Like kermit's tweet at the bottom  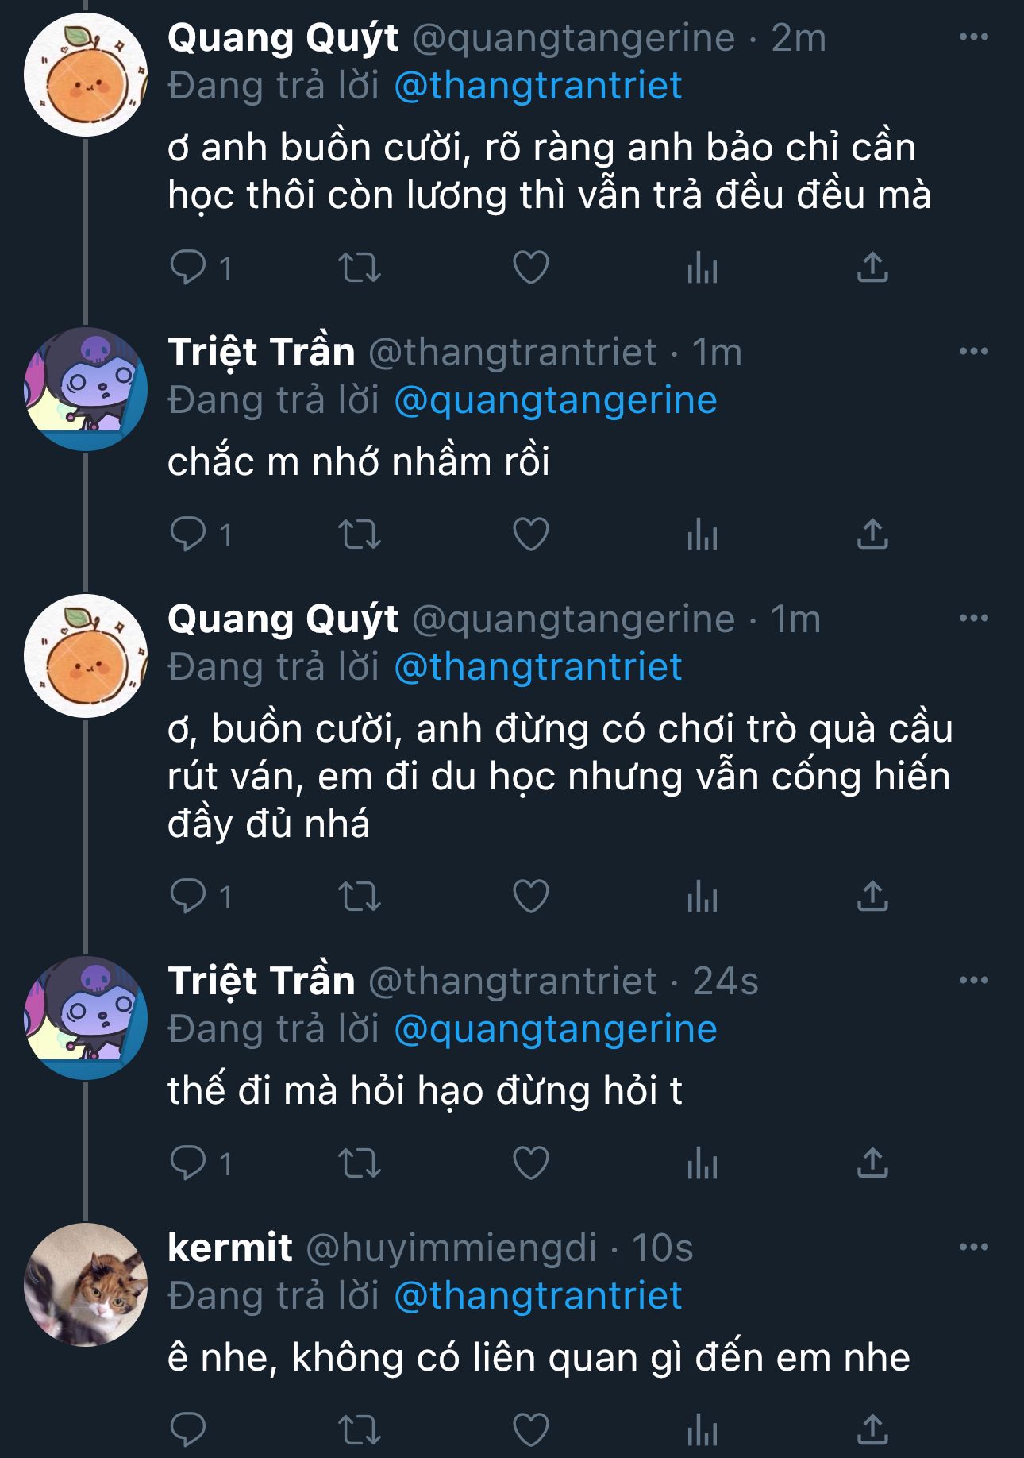point(531,1429)
